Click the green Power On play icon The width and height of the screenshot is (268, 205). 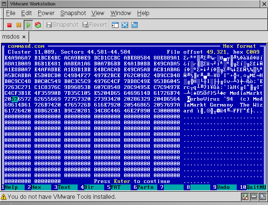[x=28, y=25]
